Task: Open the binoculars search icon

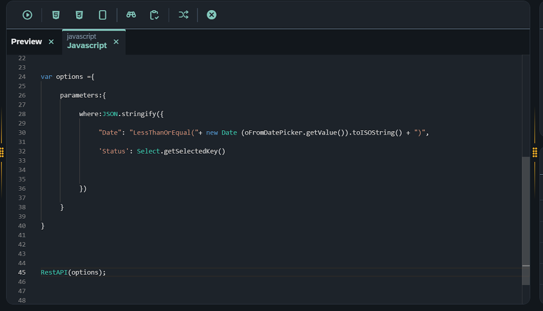Action: 131,15
